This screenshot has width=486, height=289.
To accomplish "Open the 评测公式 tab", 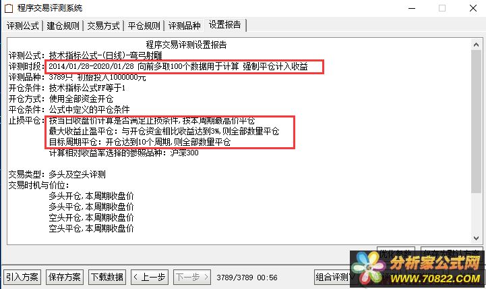I will pos(23,26).
